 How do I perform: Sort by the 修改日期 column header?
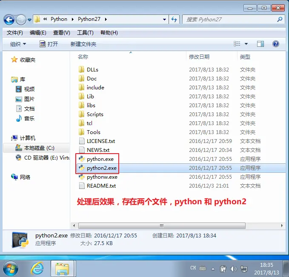coord(199,57)
